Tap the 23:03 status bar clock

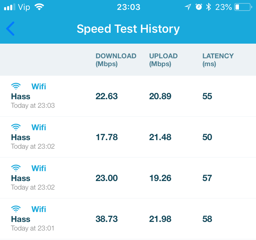click(128, 7)
